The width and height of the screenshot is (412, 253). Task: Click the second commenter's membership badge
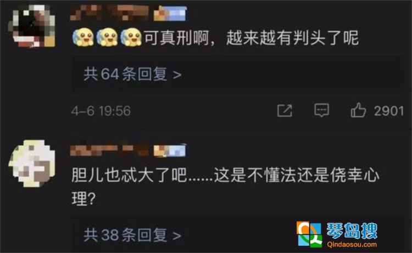click(x=170, y=151)
